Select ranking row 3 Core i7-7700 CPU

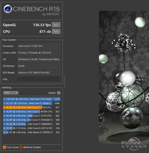point(32,108)
